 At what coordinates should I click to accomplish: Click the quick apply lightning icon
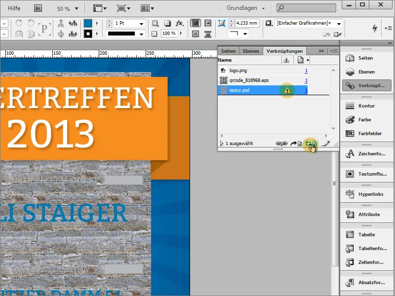click(x=375, y=28)
